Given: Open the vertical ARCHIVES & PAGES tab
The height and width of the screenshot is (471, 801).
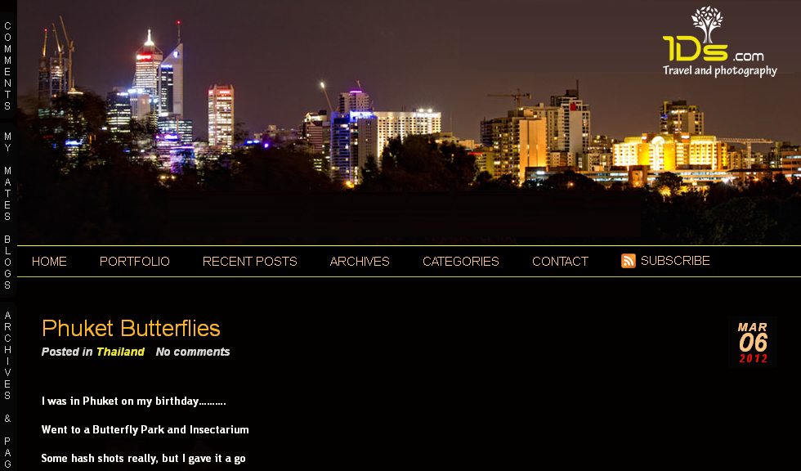Looking at the screenshot, I should point(7,390).
